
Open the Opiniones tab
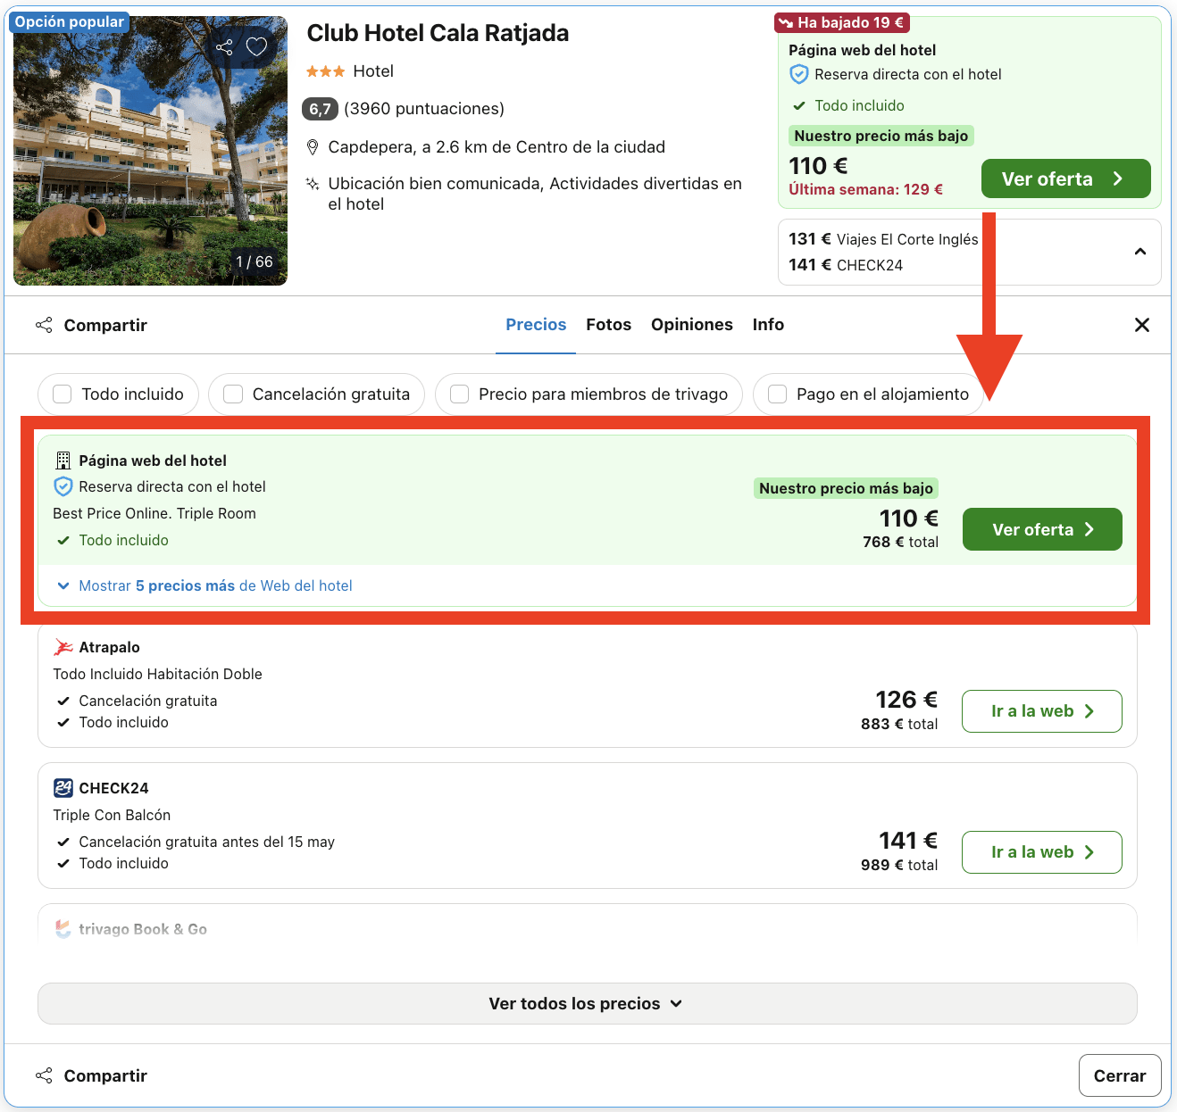(x=692, y=325)
